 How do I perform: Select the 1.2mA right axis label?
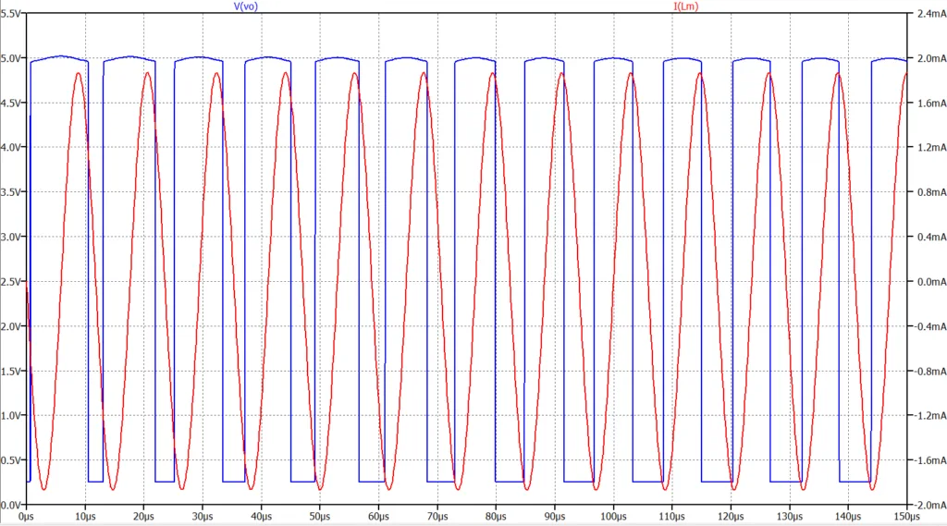tap(928, 148)
